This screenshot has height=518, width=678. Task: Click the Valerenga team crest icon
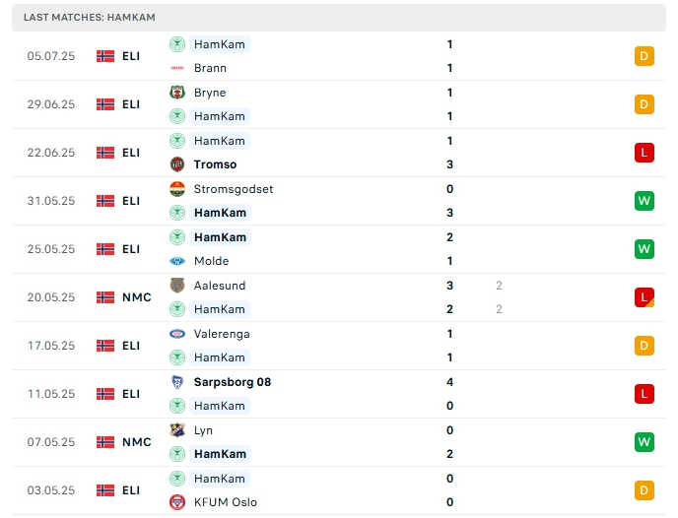(177, 334)
